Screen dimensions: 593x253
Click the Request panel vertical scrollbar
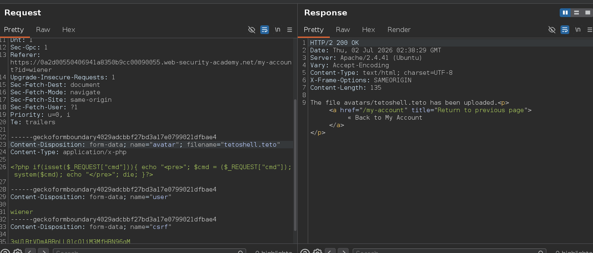(x=295, y=165)
